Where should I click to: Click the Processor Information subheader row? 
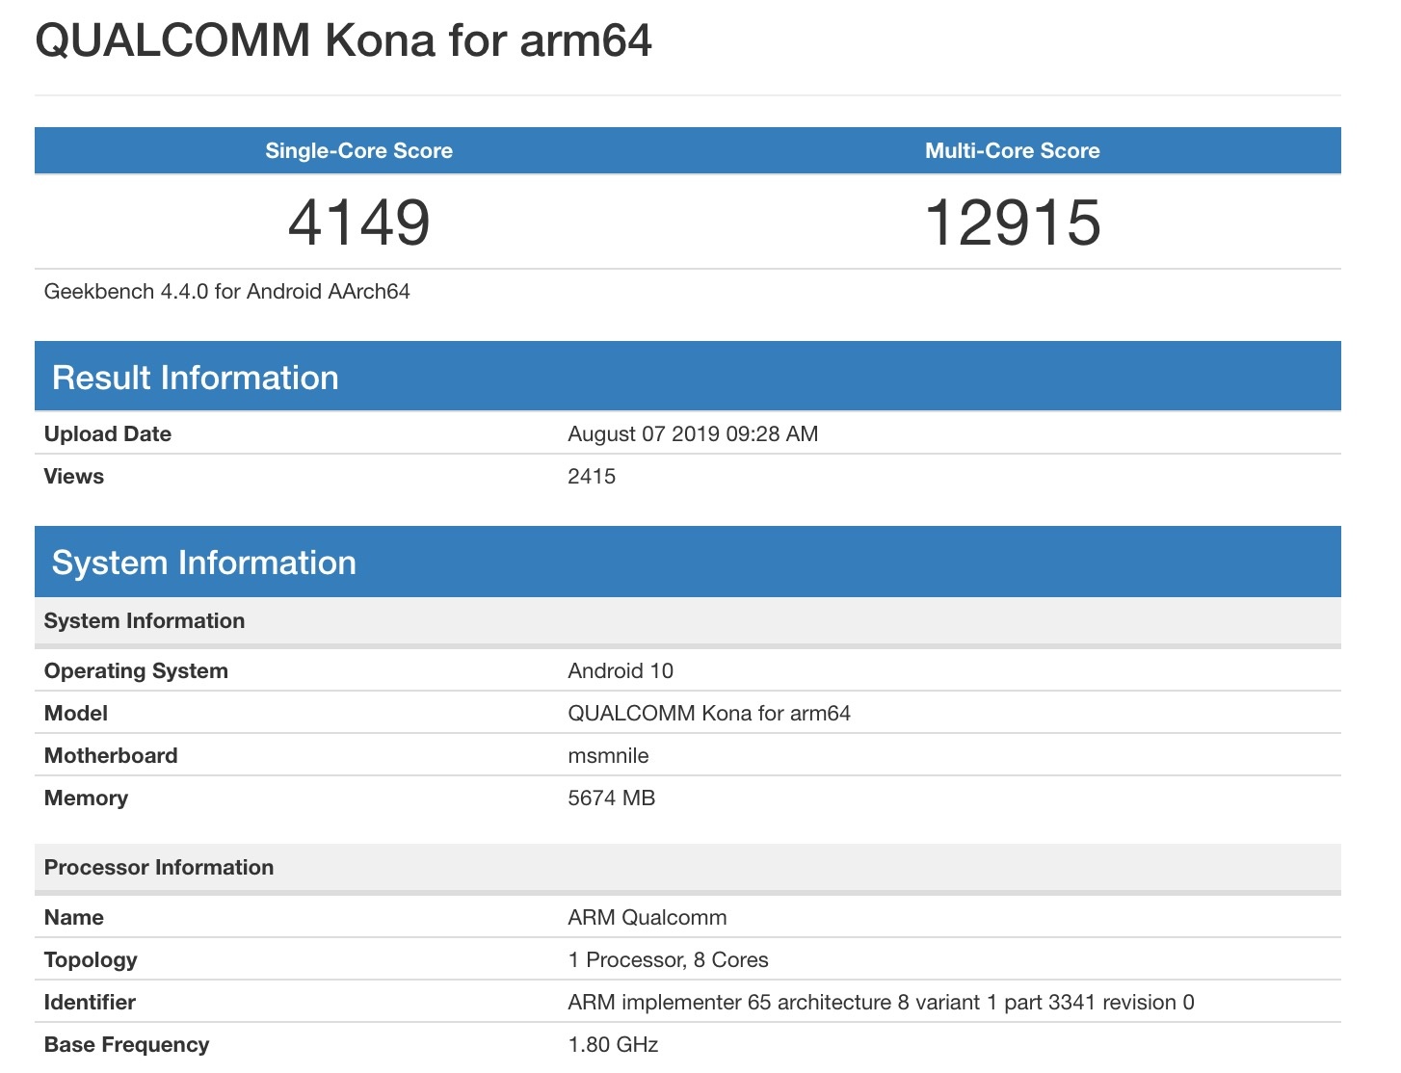point(159,867)
